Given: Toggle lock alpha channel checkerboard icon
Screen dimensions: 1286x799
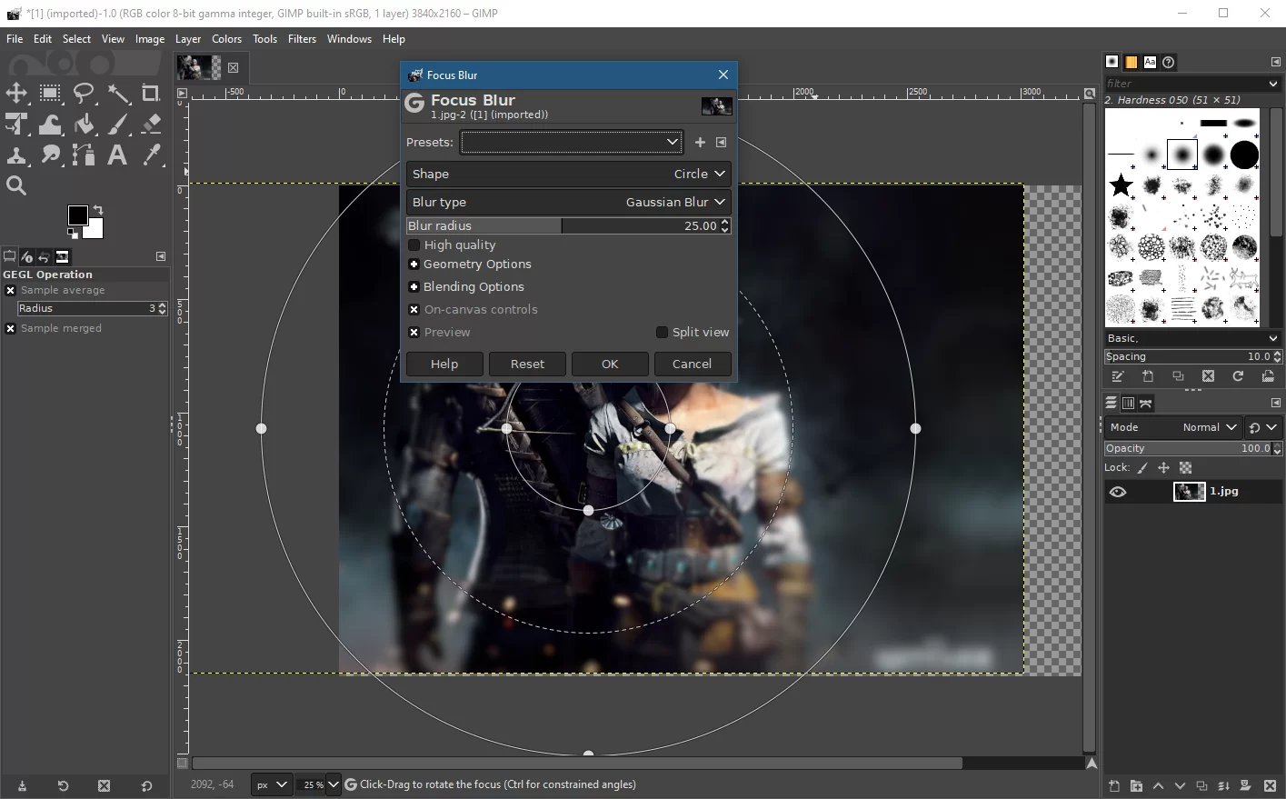Looking at the screenshot, I should click(x=1185, y=468).
